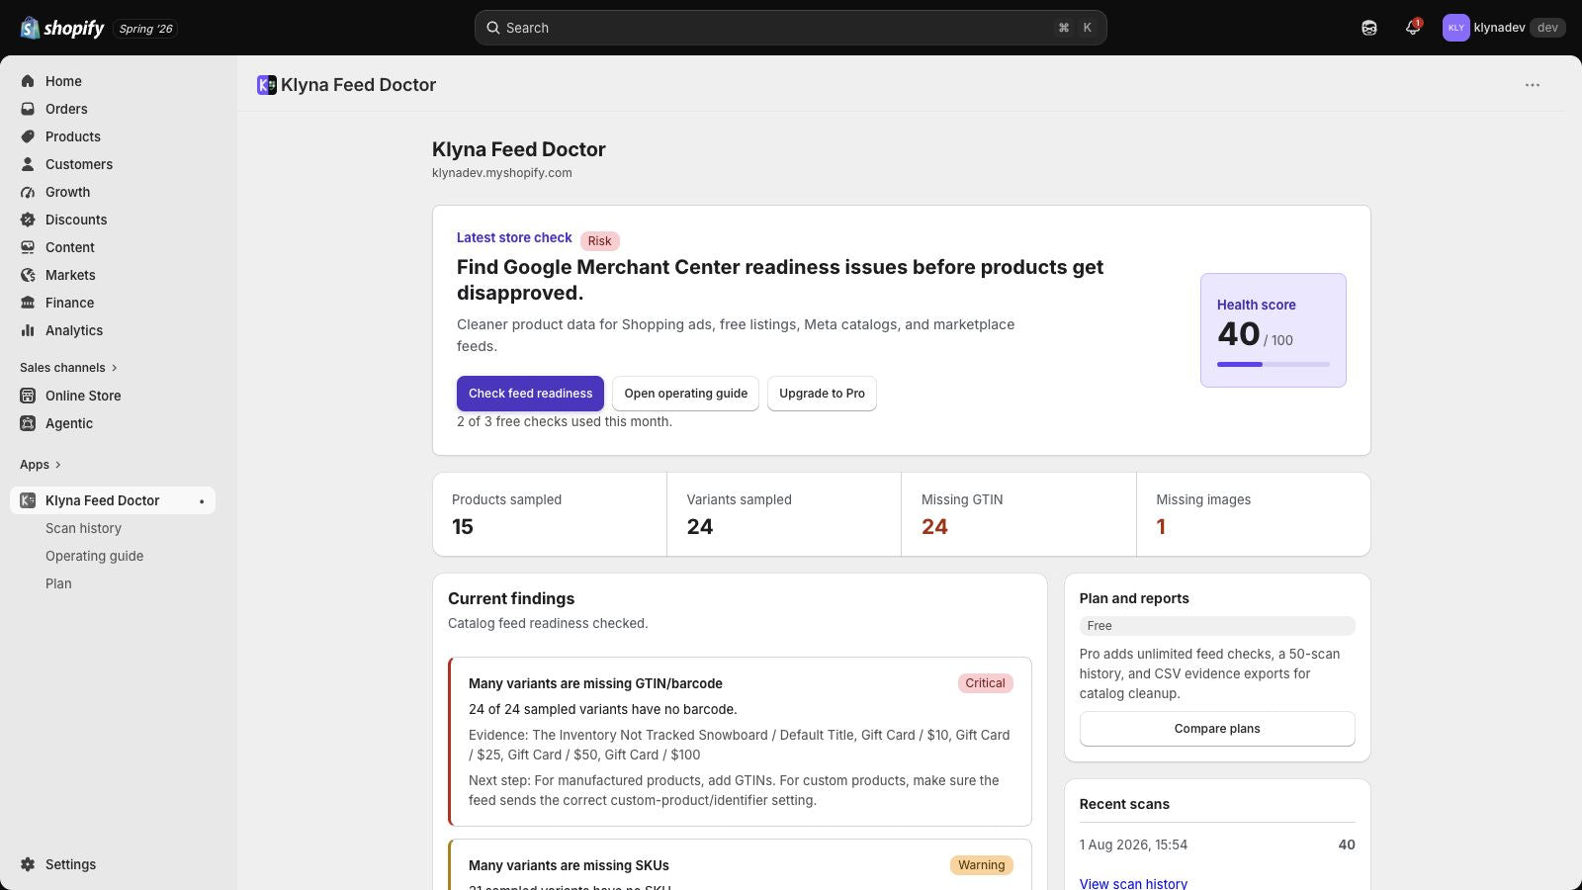Follow the View scan history link

(1133, 883)
